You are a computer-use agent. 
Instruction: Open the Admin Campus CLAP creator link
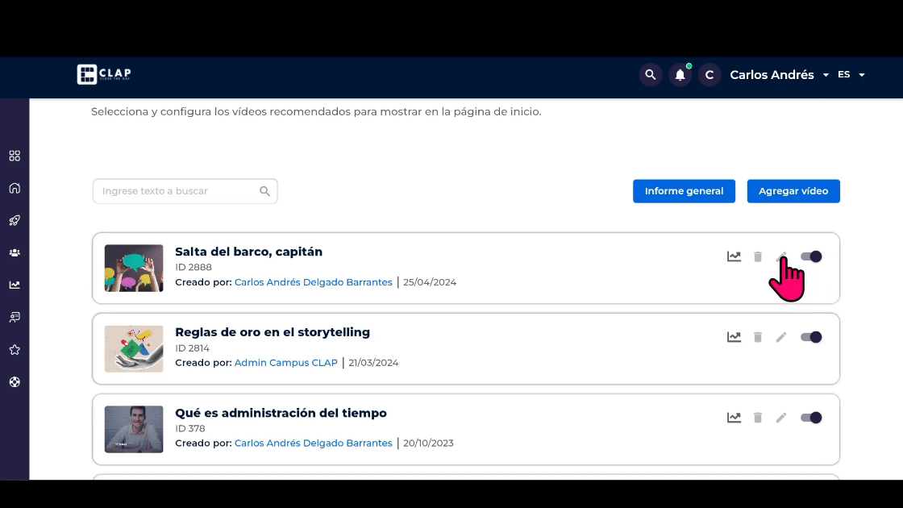pyautogui.click(x=285, y=363)
